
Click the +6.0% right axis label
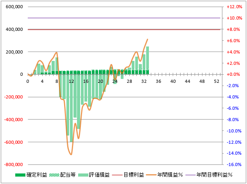click(x=233, y=41)
